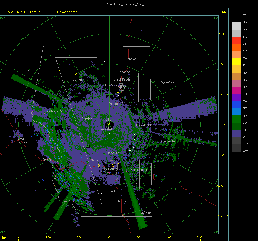Click the Ponoka city label
The image size is (258, 241).
[131, 59]
